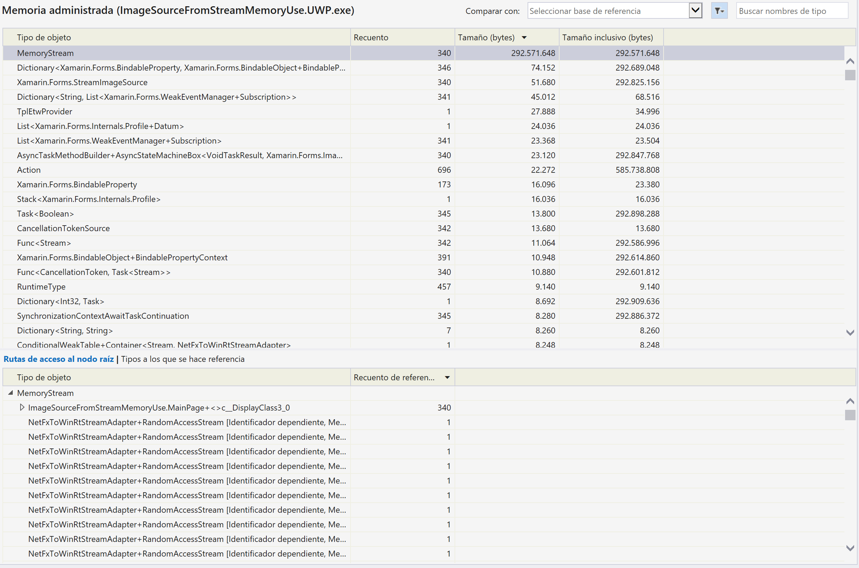Click the scrollbar thumb of the top table
The width and height of the screenshot is (859, 568).
click(851, 75)
